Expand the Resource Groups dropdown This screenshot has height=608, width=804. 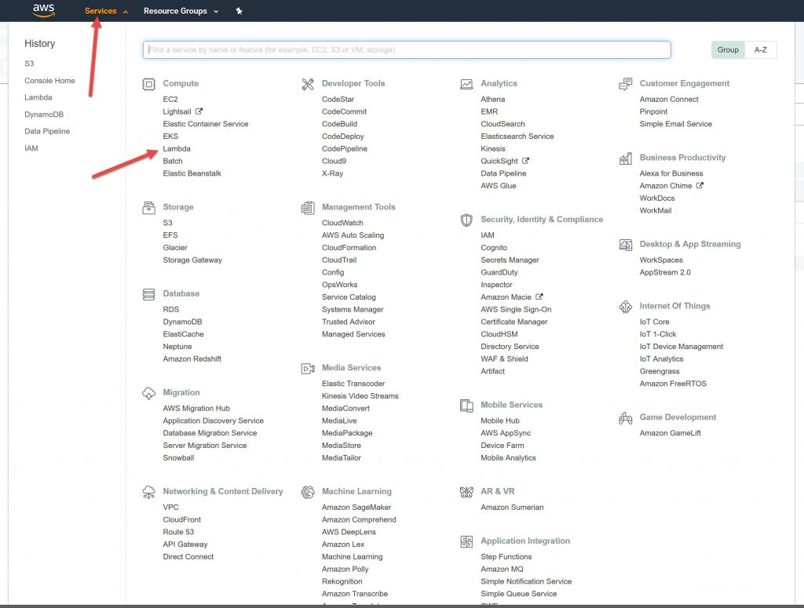[x=181, y=11]
